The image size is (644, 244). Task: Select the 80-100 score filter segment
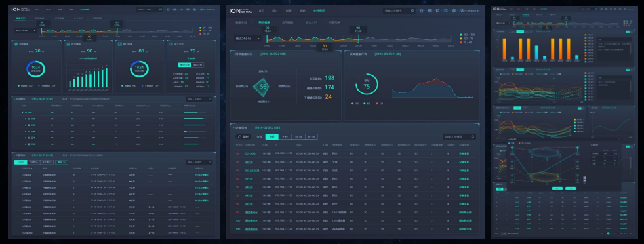coord(311,137)
